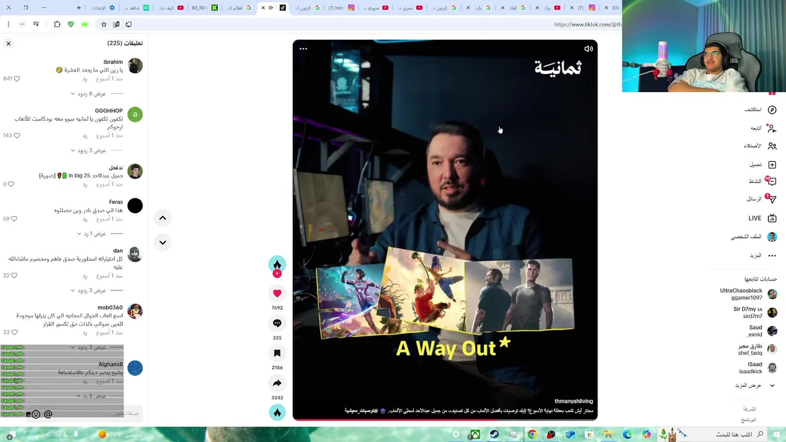
Task: Open iSaad followed account
Action: 758,368
